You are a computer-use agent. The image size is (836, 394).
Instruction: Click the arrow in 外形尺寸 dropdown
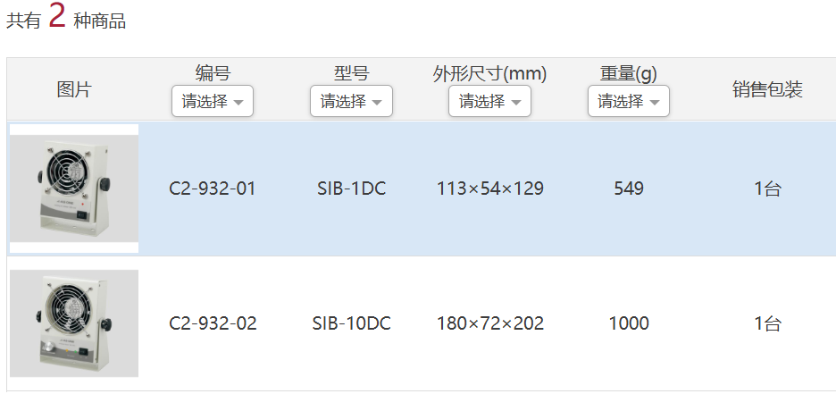[515, 102]
